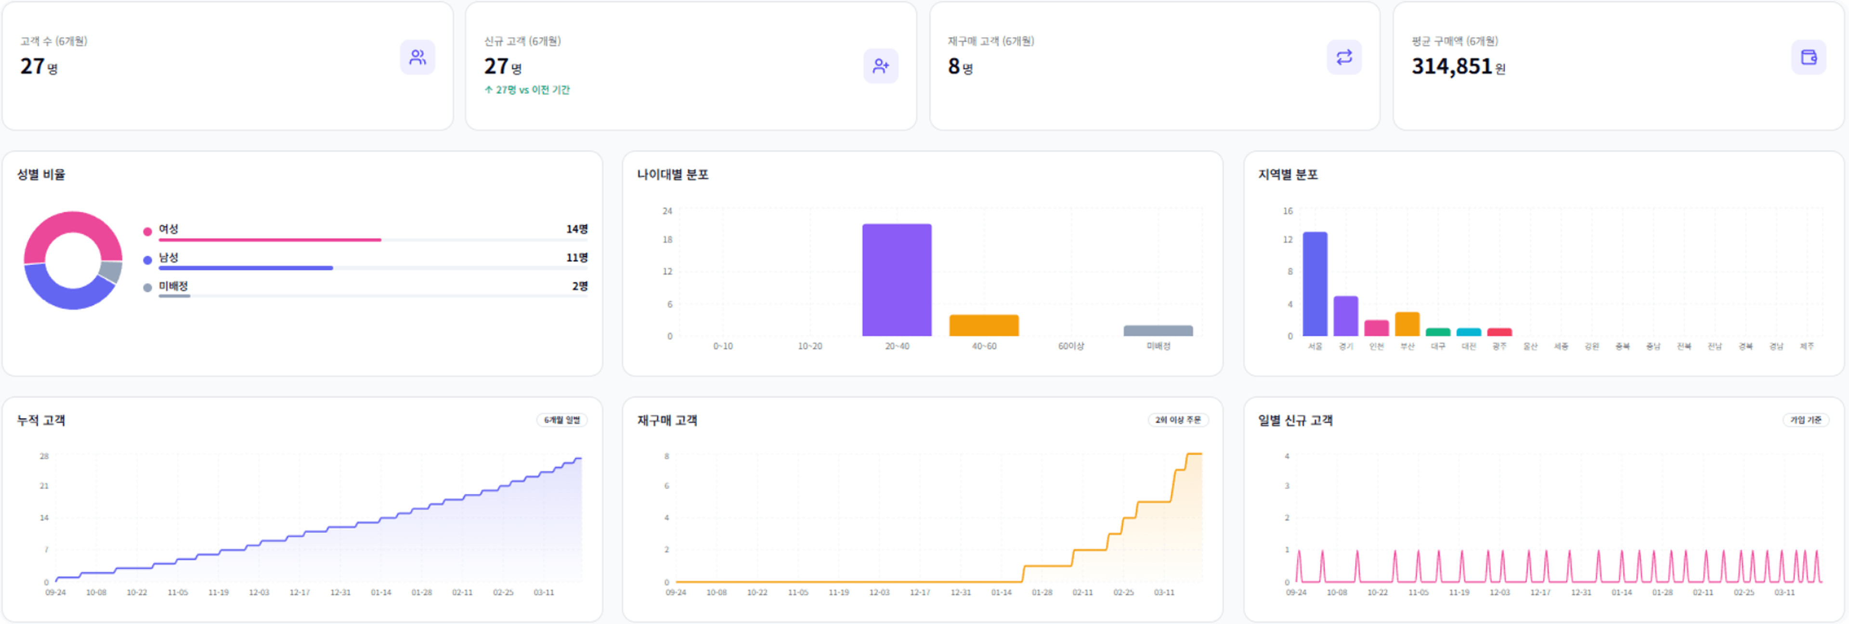Click the blue 남성 legend dot
Image resolution: width=1849 pixels, height=624 pixels.
click(x=147, y=260)
